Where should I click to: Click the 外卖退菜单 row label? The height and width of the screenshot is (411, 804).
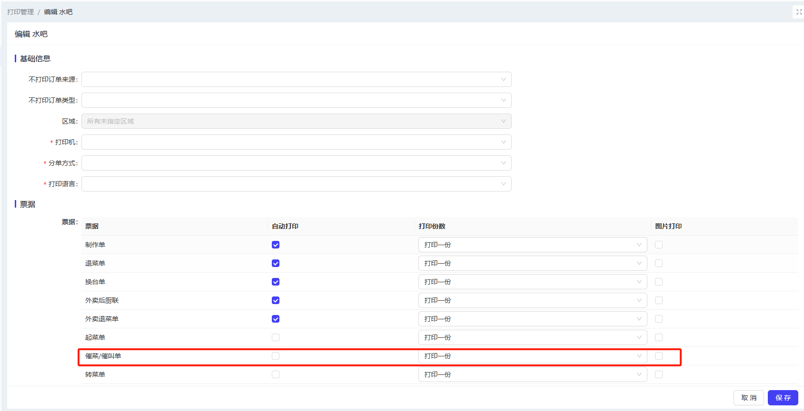click(x=102, y=319)
